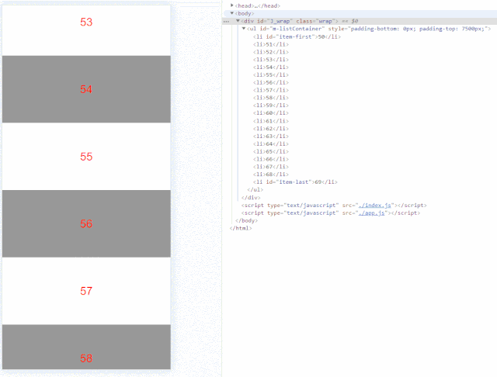Screen dimensions: 497x377
Task: Click the class="wrap" attribute
Action: 316,21
